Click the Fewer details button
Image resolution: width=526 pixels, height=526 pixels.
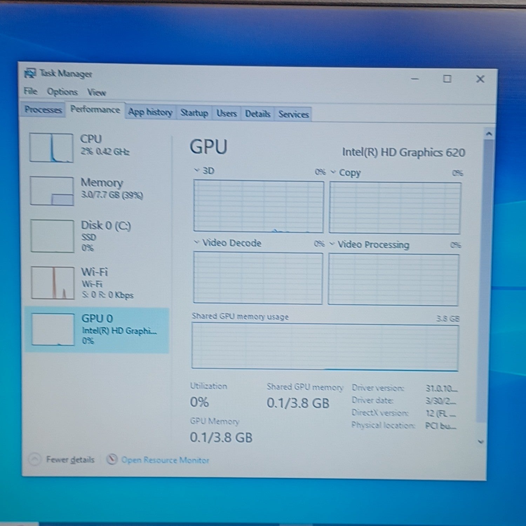coord(62,459)
